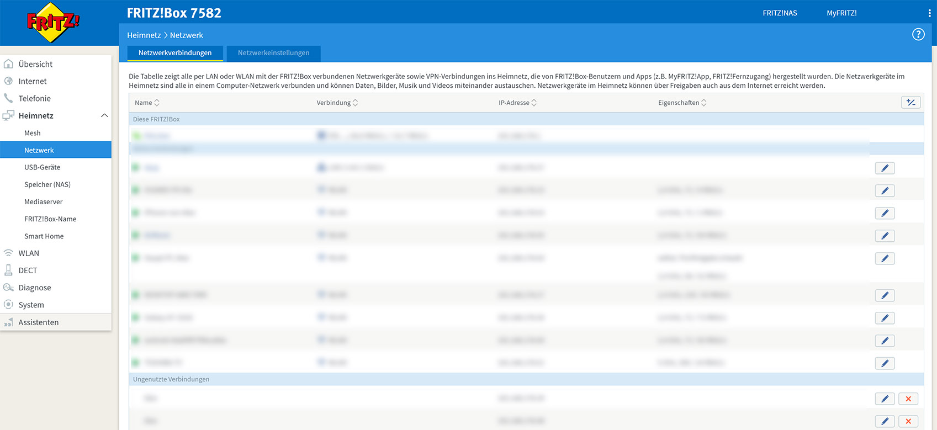Open Diagnose section

pos(56,288)
